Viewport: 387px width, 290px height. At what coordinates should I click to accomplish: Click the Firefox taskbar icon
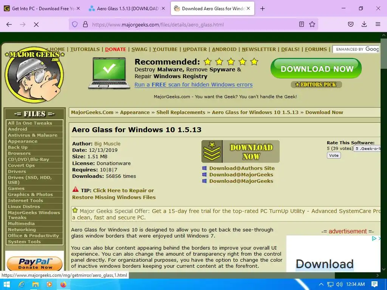[x=63, y=284]
